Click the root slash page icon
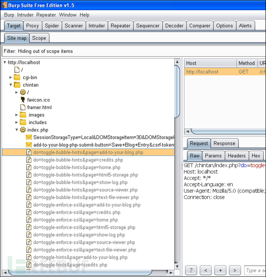 tap(17, 70)
